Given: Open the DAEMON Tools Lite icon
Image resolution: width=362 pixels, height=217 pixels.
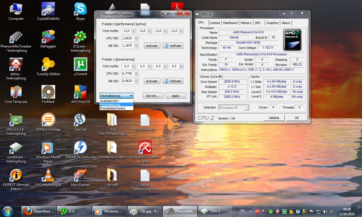Looking at the screenshot, I should [x=80, y=148].
